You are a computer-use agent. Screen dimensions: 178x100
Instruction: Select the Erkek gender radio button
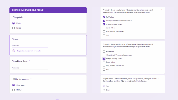[14, 28]
